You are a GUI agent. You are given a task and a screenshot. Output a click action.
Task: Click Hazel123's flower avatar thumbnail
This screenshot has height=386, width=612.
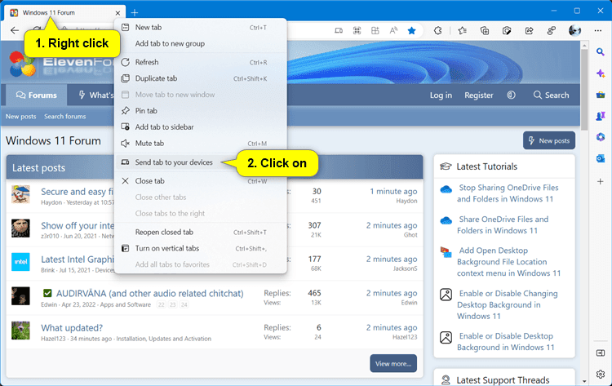point(20,331)
